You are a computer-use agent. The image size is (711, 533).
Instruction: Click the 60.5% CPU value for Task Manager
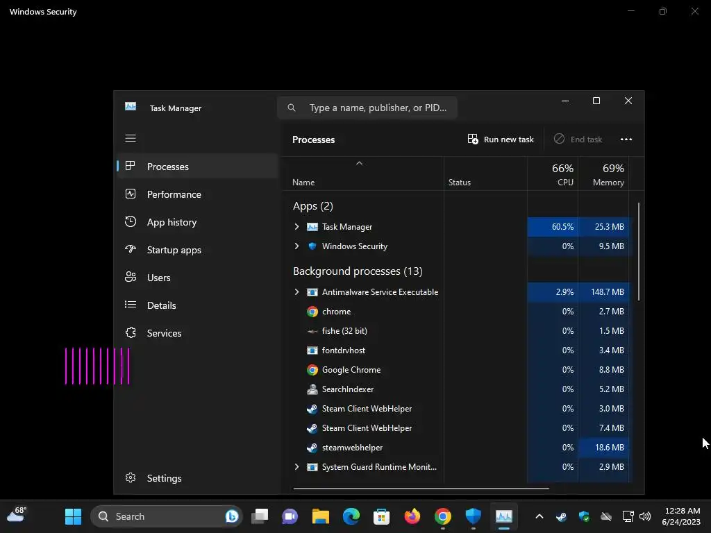click(562, 227)
